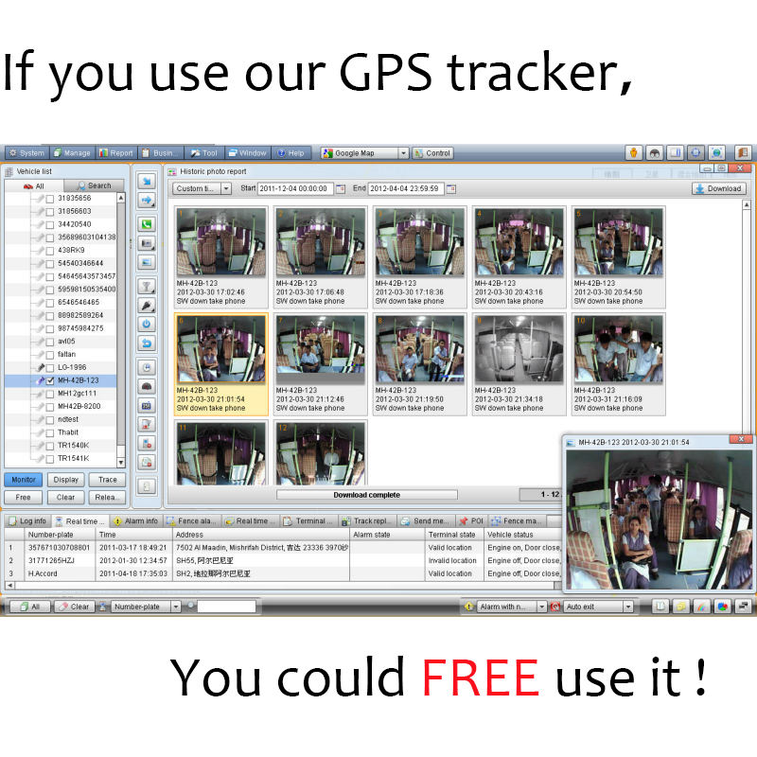Click the green phone call icon in vertical toolbar

[x=147, y=224]
